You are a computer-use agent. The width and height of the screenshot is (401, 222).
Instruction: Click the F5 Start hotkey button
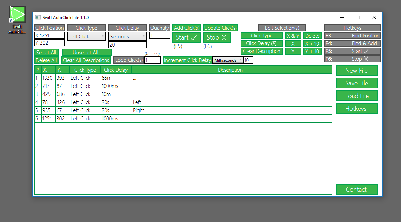click(352, 51)
